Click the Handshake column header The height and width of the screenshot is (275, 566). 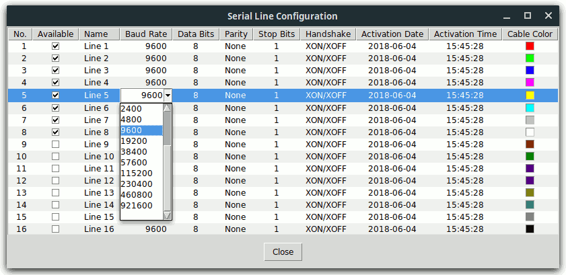click(x=326, y=34)
